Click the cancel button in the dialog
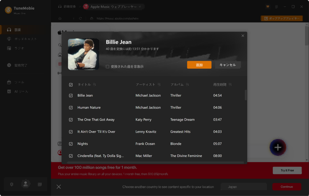The width and height of the screenshot is (309, 196). [228, 65]
